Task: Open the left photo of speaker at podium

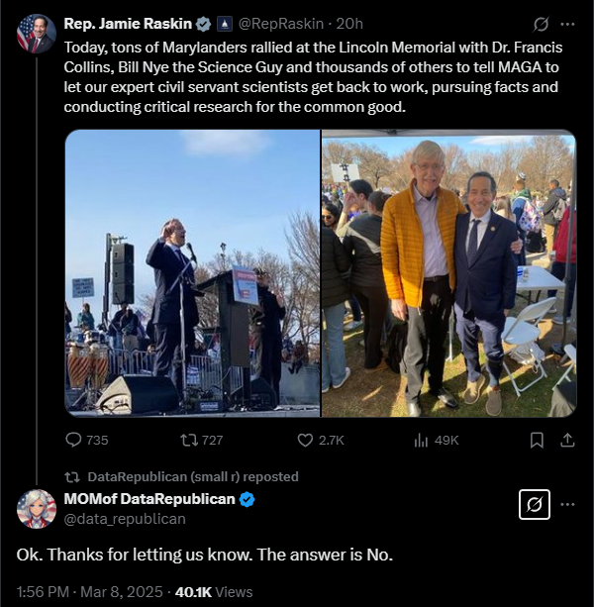Action: [x=192, y=273]
